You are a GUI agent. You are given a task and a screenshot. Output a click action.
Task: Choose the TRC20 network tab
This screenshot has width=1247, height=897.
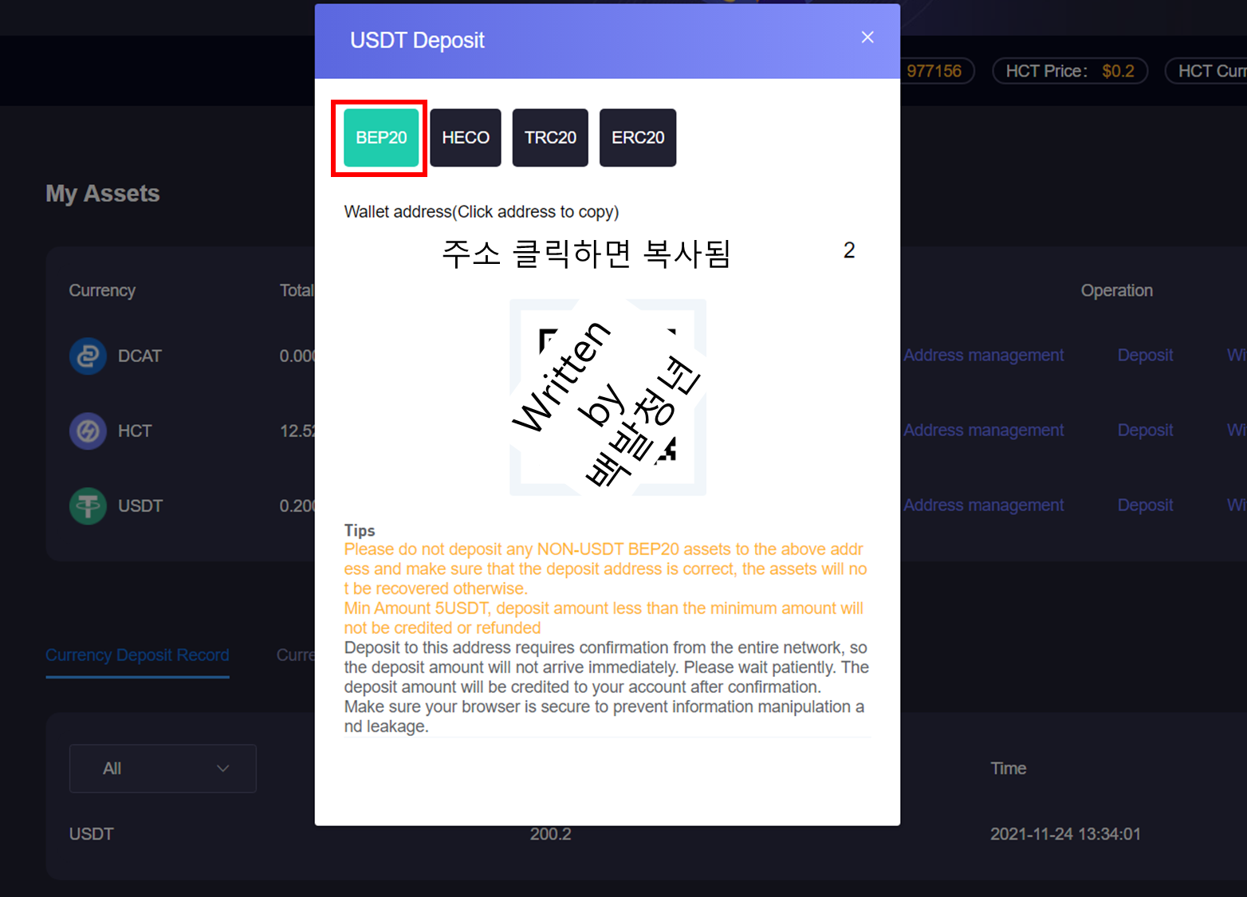(x=550, y=138)
